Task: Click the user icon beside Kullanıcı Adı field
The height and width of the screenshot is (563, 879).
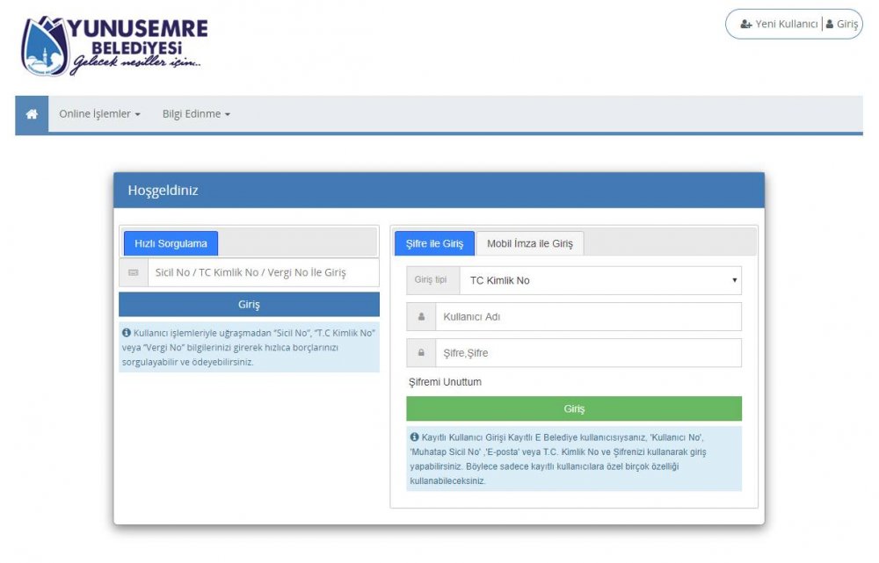Action: 421,317
